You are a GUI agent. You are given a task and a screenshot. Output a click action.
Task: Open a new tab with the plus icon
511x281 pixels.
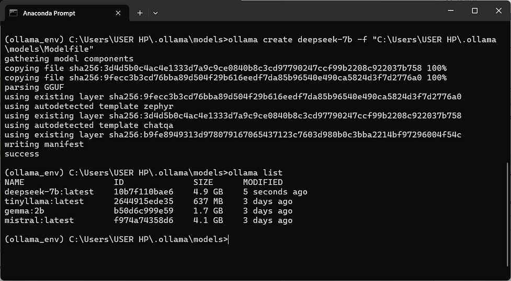click(x=140, y=13)
